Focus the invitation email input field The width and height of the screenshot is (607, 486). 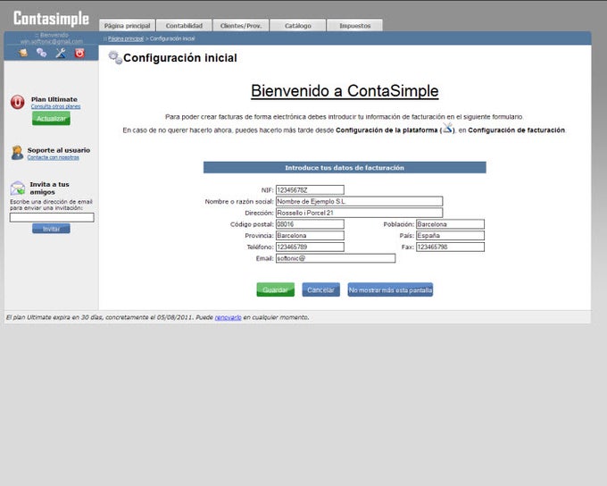(52, 217)
